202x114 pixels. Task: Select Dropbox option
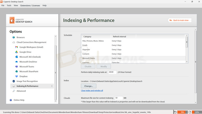[x=24, y=76]
